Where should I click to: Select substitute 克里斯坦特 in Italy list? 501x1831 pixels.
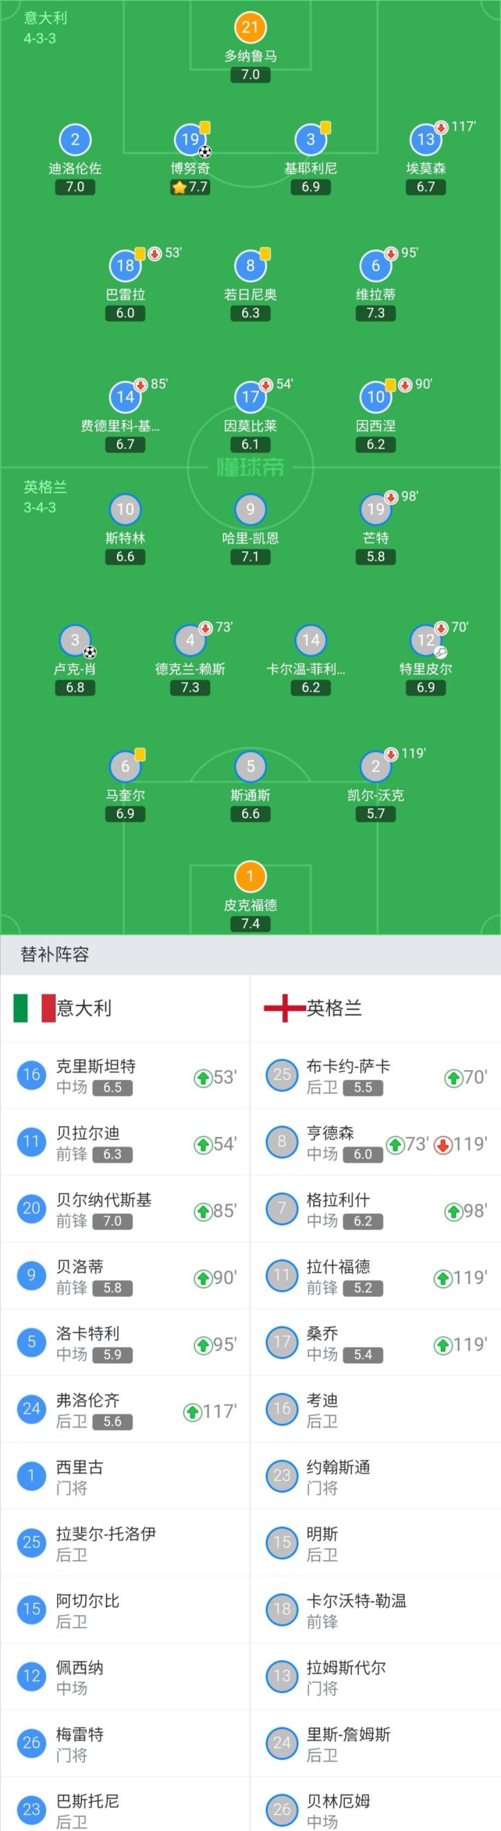point(96,1066)
